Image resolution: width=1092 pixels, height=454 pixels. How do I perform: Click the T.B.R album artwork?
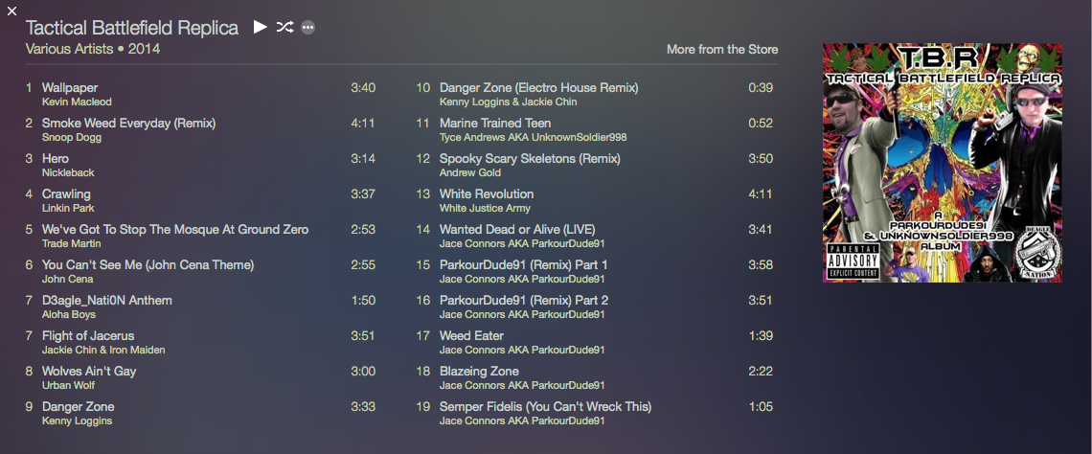coord(943,163)
